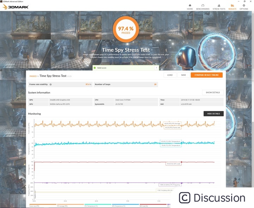Click the Stress Tests bar chart icon
This screenshot has width=254, height=208.
219,5
